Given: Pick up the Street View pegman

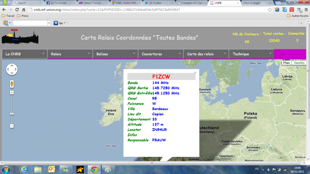Looking at the screenshot, I should click(x=12, y=84).
